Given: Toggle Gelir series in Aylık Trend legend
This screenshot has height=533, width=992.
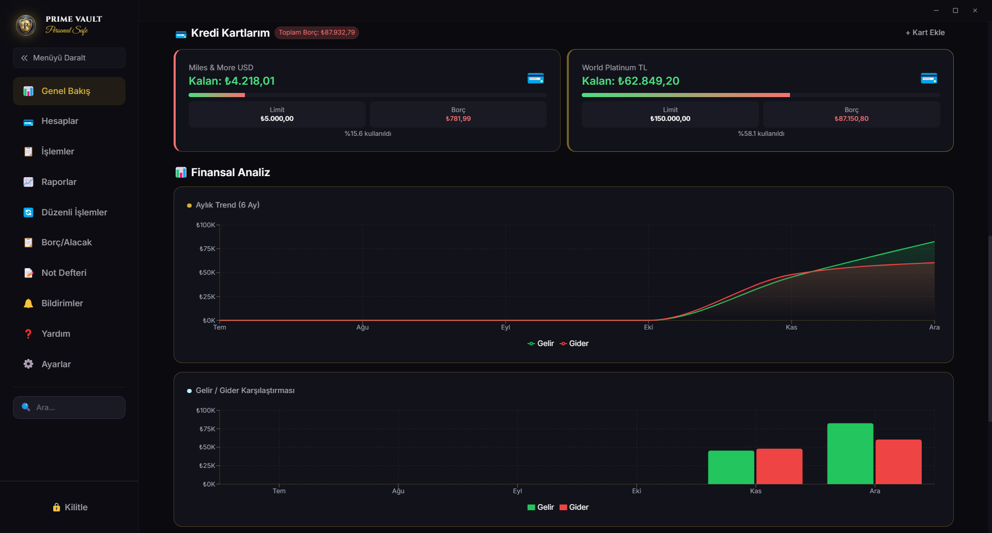Looking at the screenshot, I should [x=540, y=343].
